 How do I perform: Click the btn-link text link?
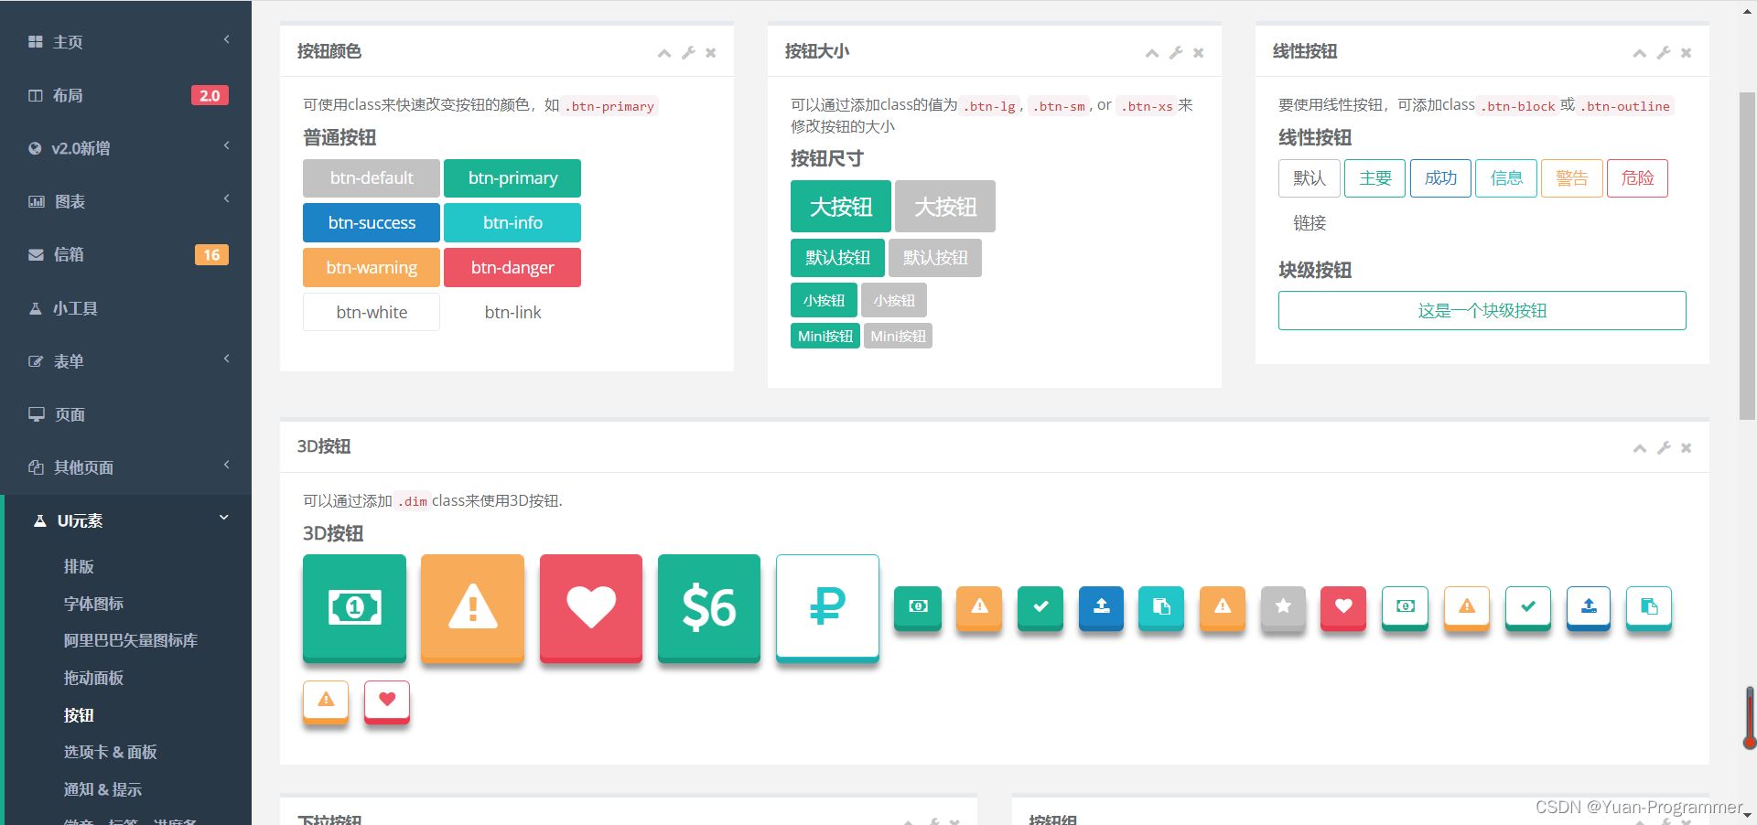(x=512, y=313)
